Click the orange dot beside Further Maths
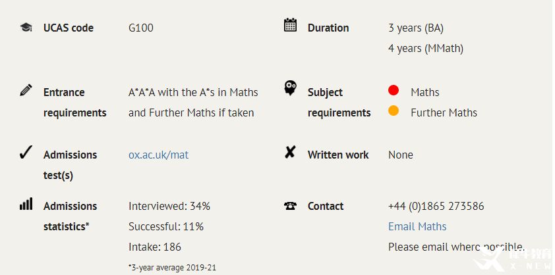The width and height of the screenshot is (555, 275). click(x=394, y=111)
